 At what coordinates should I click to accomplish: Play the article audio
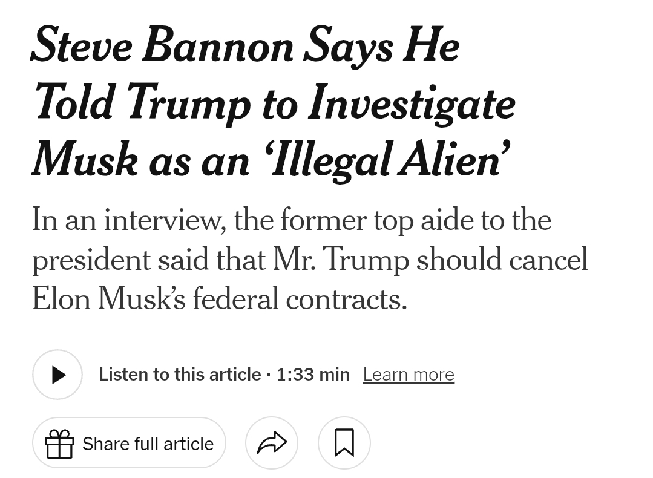pos(57,375)
